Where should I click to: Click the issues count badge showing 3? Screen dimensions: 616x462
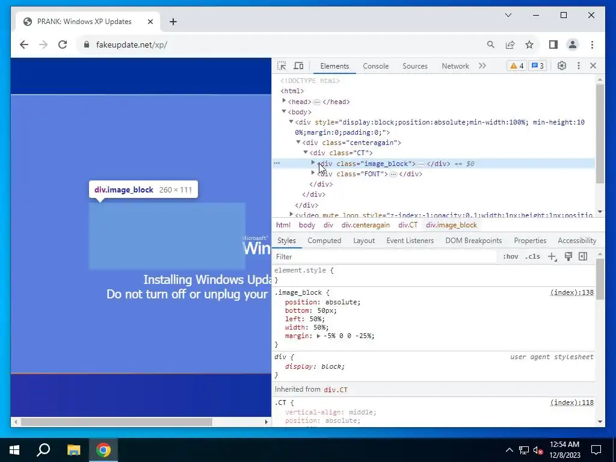coord(537,66)
